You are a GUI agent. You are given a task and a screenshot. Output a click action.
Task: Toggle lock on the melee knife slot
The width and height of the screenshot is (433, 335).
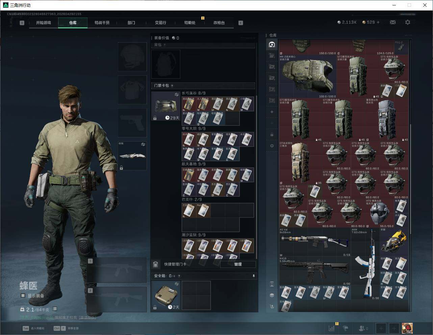tap(121, 167)
